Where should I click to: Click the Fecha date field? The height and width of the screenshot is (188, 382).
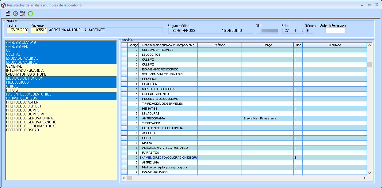click(x=18, y=30)
